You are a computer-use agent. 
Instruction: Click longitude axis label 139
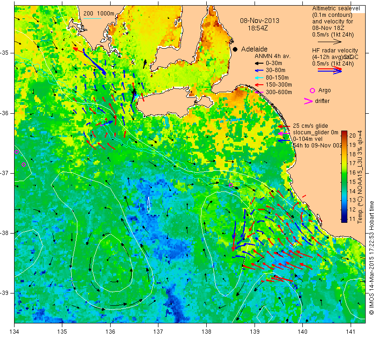tap(255, 332)
